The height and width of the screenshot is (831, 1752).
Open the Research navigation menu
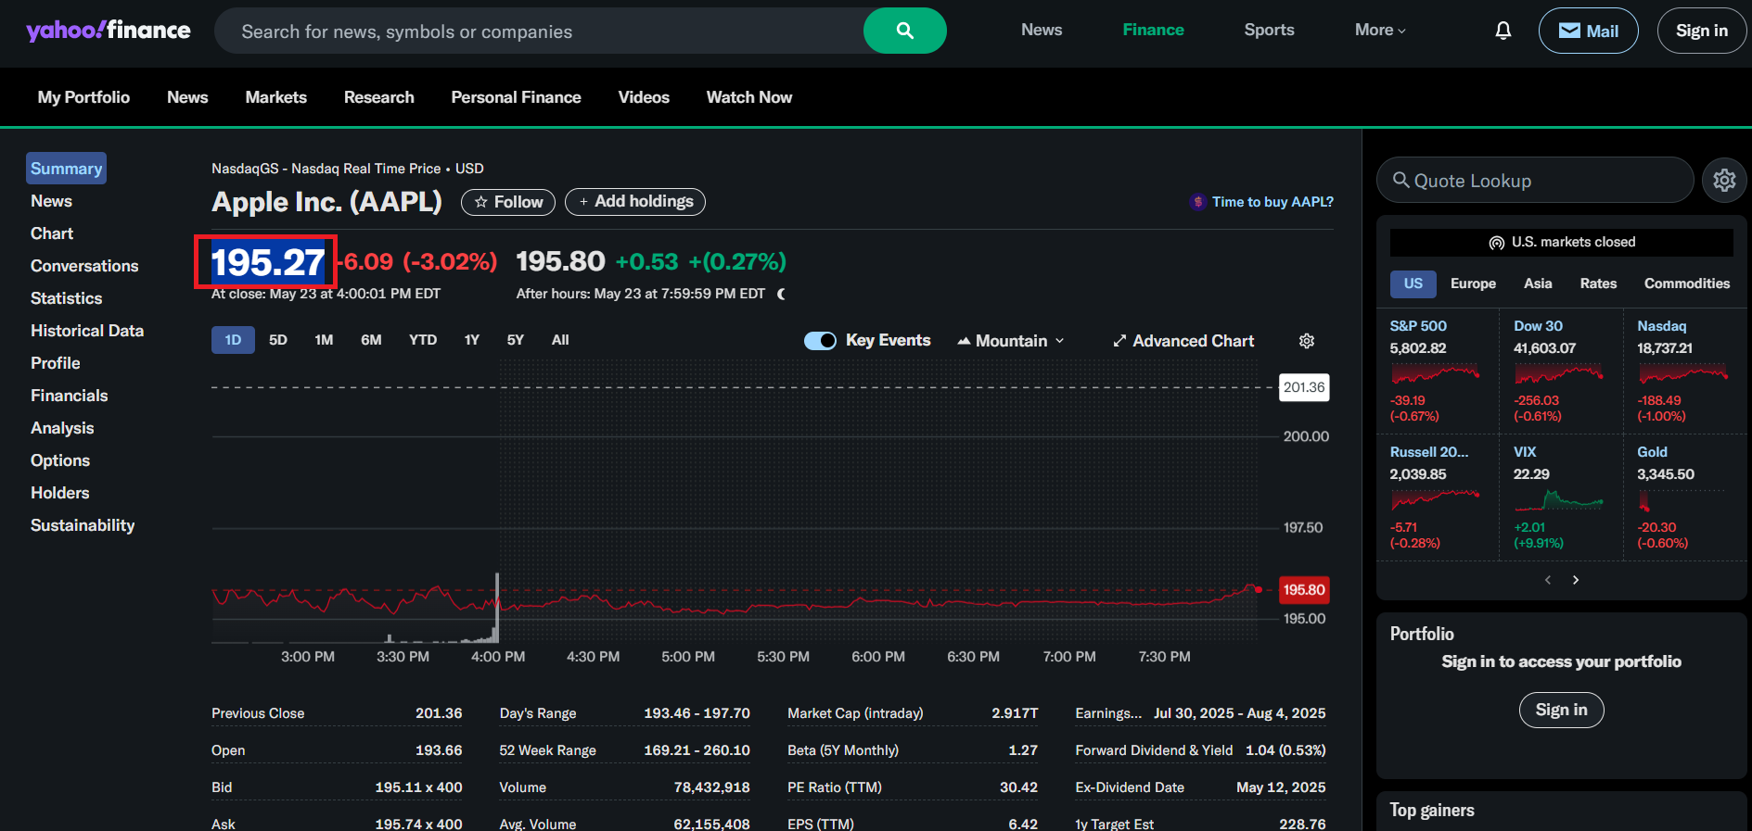[x=379, y=97]
